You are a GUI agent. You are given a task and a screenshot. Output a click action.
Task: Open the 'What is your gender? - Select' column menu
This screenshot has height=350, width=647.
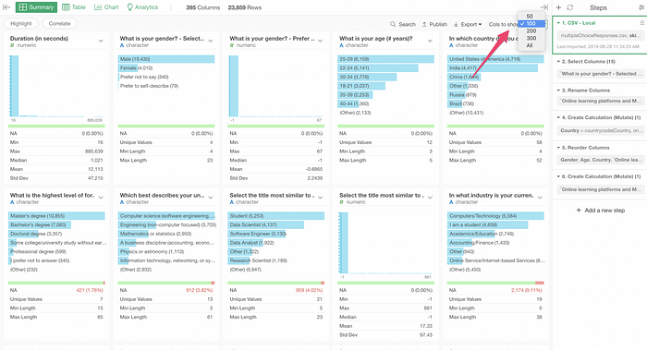point(211,41)
